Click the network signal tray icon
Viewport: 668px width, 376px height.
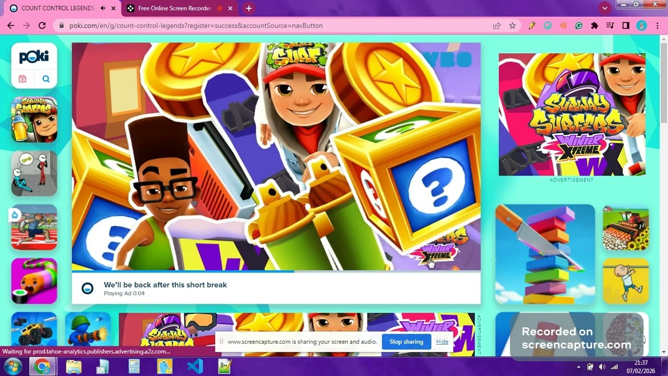(615, 367)
